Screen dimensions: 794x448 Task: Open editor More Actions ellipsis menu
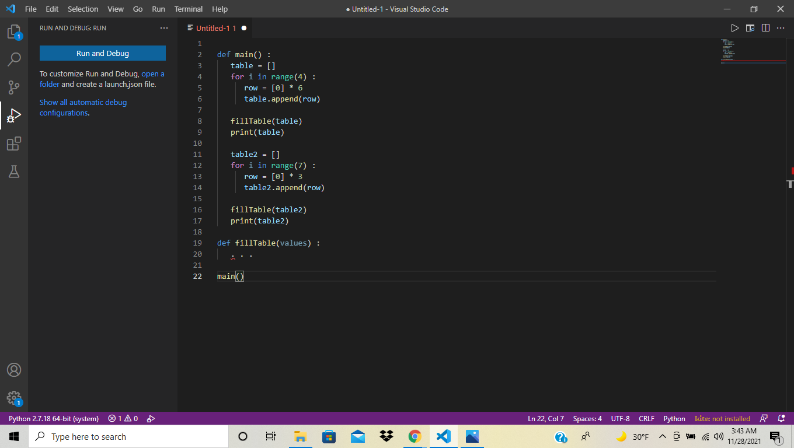point(781,28)
